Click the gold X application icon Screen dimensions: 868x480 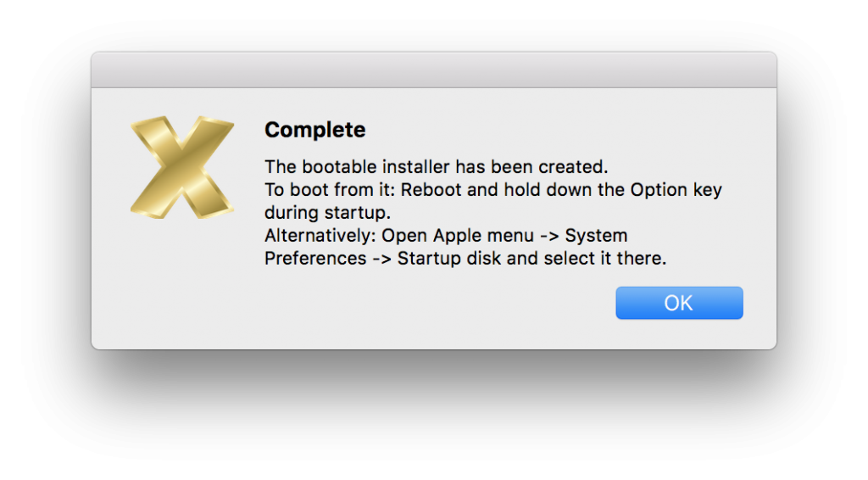coord(182,167)
